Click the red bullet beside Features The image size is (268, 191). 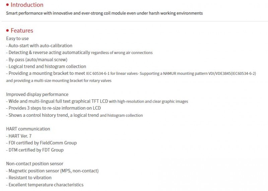click(7, 31)
